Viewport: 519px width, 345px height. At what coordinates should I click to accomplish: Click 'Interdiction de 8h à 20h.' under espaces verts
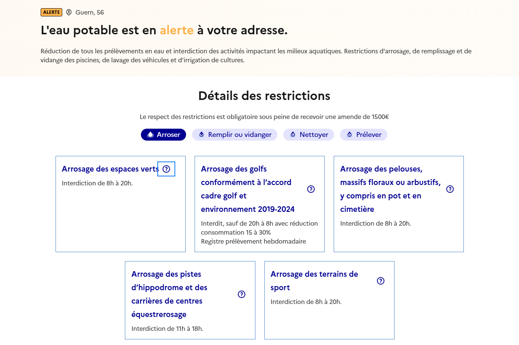point(97,183)
